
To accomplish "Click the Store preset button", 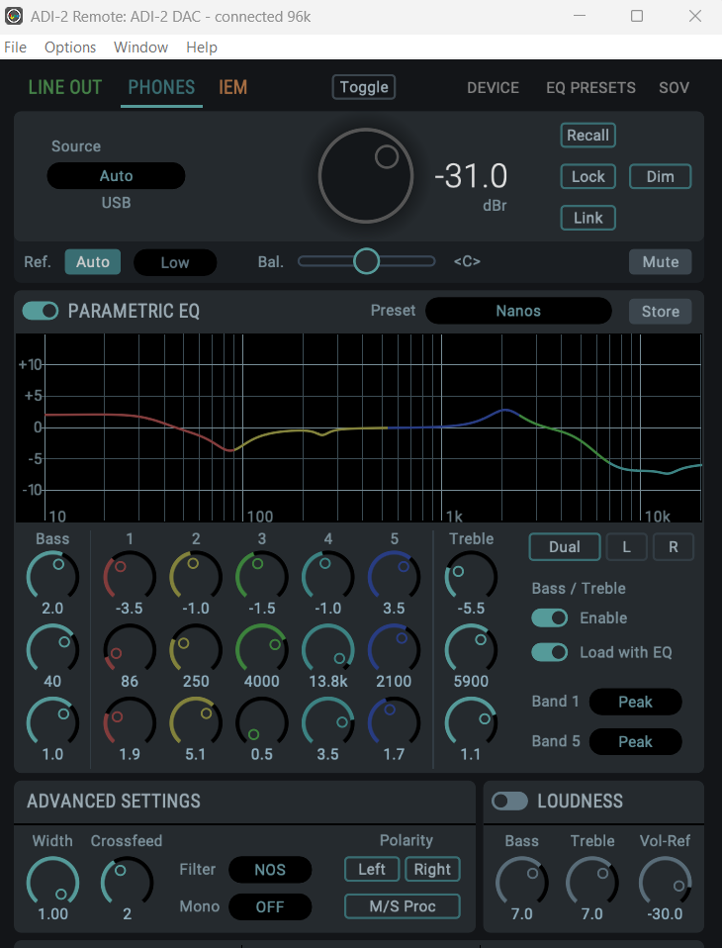I will click(x=661, y=312).
